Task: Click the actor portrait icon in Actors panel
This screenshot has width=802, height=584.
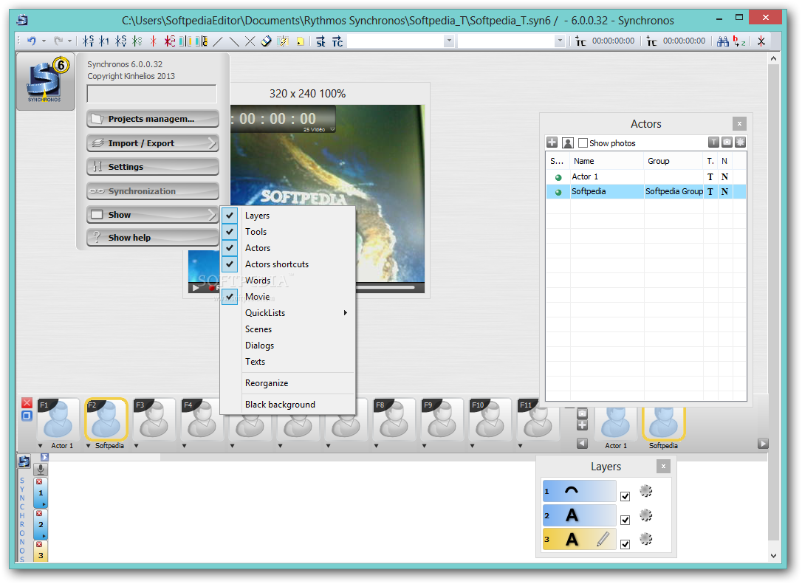Action: pyautogui.click(x=568, y=142)
